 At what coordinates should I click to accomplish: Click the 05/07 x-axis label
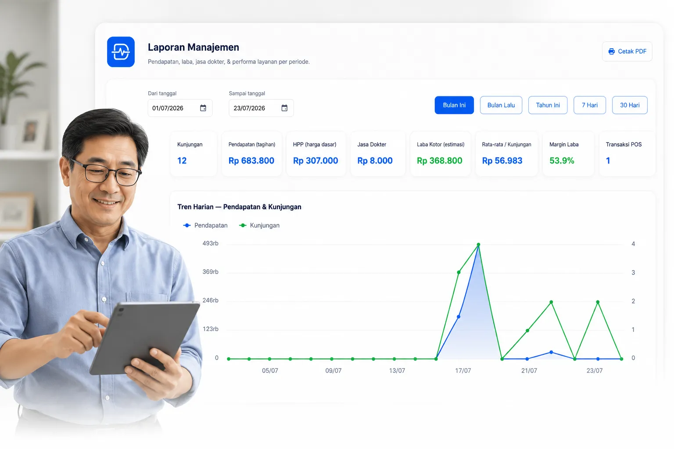click(x=270, y=371)
